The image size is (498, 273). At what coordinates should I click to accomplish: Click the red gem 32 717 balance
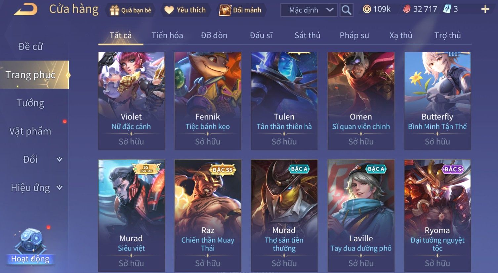[420, 9]
